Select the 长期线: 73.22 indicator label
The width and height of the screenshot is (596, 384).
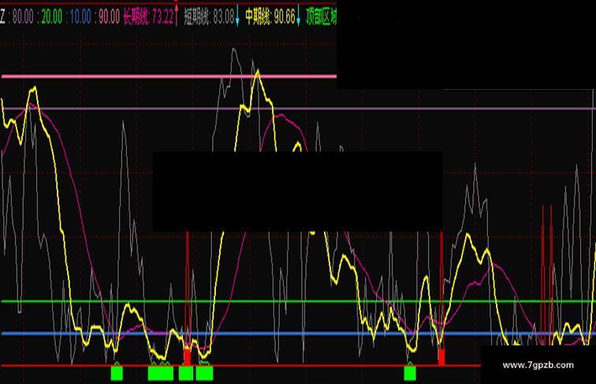coord(148,17)
